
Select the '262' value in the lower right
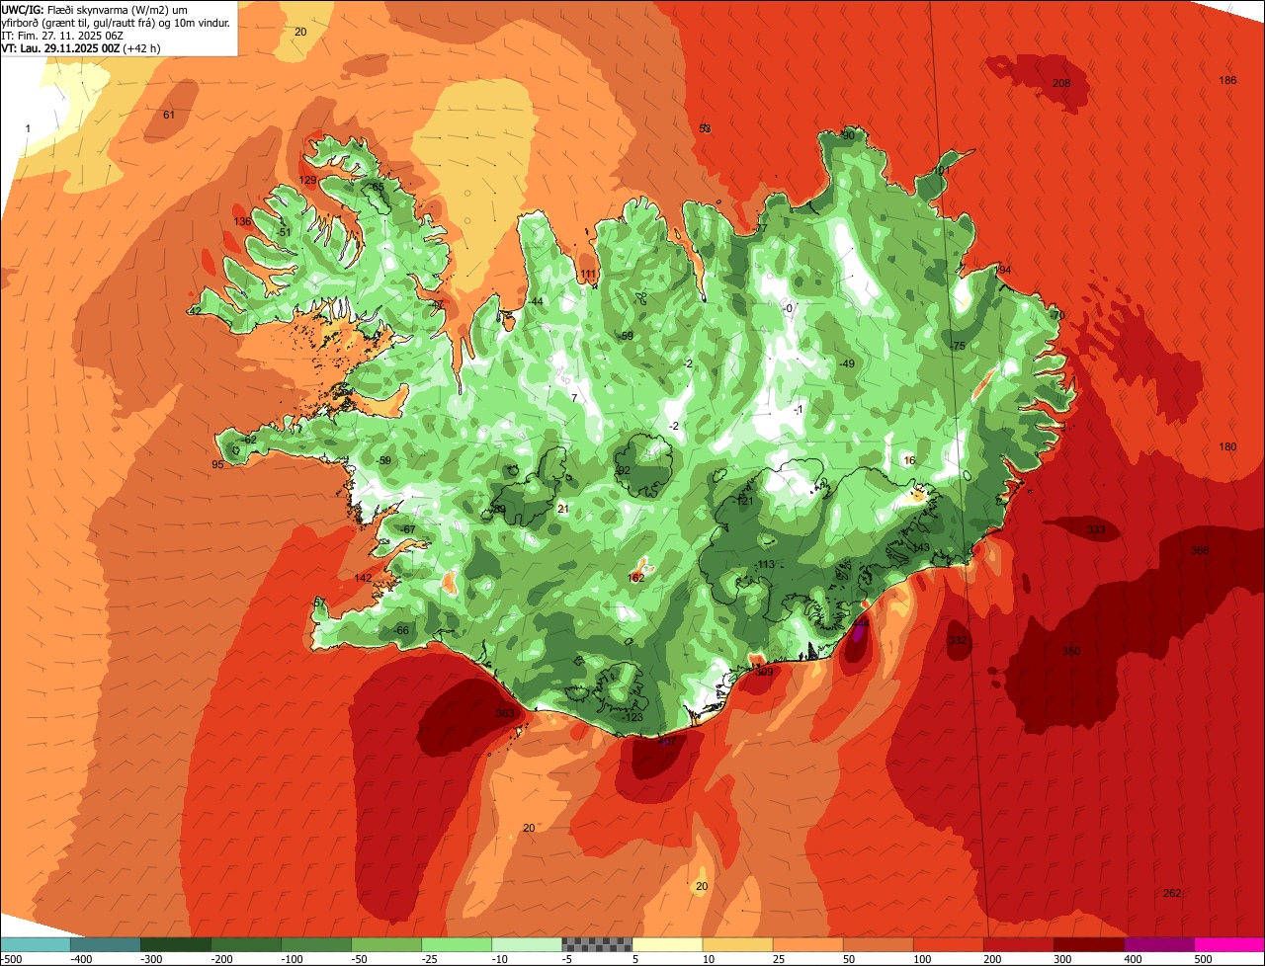coord(1172,893)
